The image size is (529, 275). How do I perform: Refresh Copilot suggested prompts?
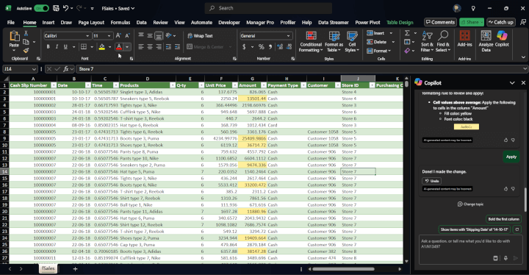click(517, 229)
